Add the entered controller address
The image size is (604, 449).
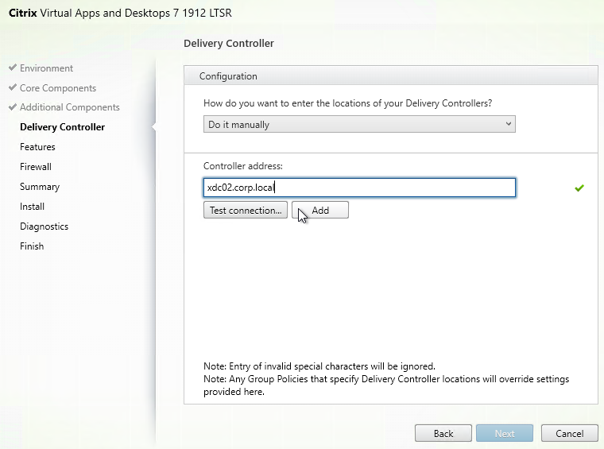pyautogui.click(x=320, y=211)
